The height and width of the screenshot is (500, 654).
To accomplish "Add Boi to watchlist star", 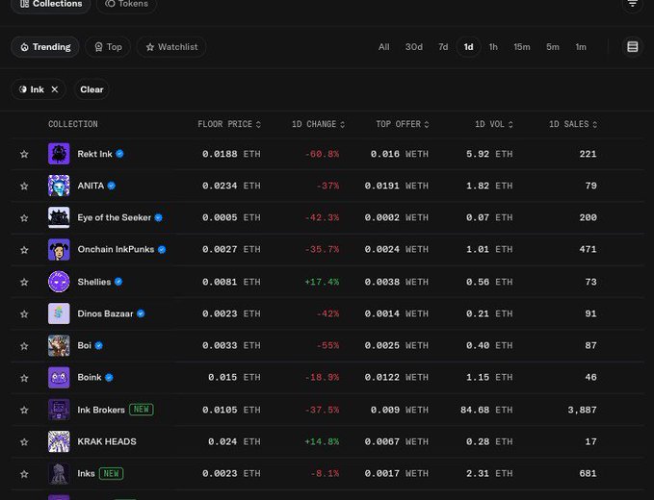I will (x=24, y=346).
